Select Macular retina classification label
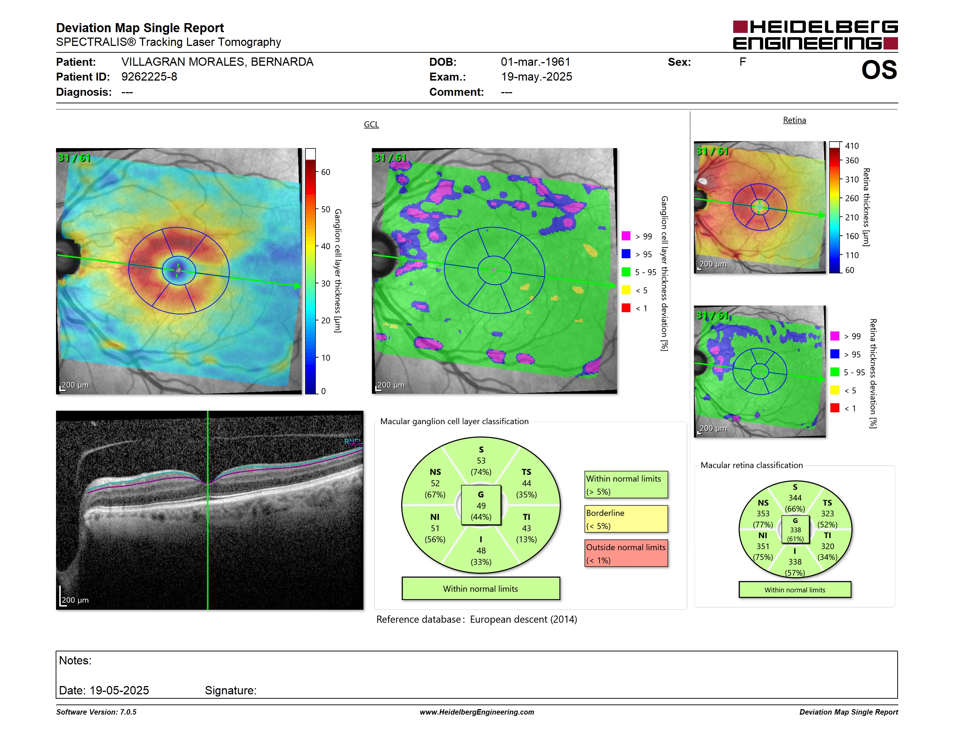 pyautogui.click(x=751, y=465)
